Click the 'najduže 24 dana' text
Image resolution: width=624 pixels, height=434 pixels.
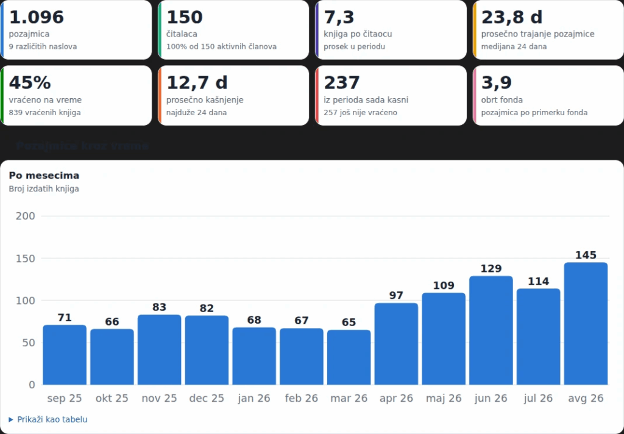[x=196, y=113]
